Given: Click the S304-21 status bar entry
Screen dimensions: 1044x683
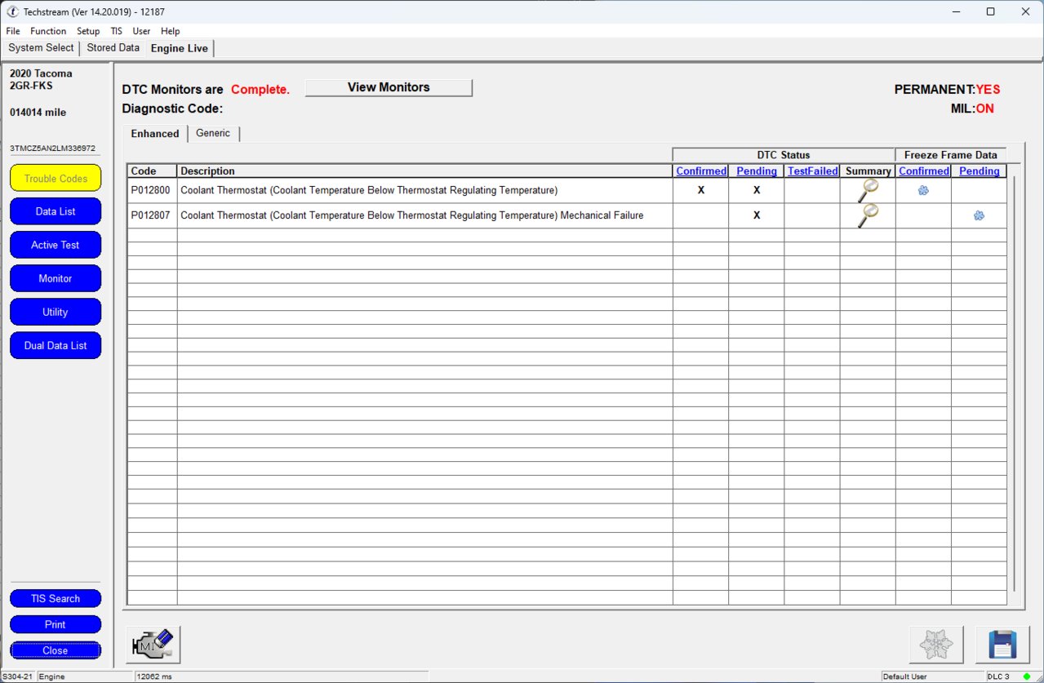Looking at the screenshot, I should 18,676.
